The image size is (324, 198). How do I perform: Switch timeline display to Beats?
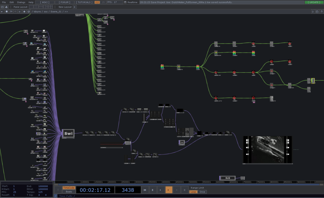pyautogui.click(x=69, y=192)
